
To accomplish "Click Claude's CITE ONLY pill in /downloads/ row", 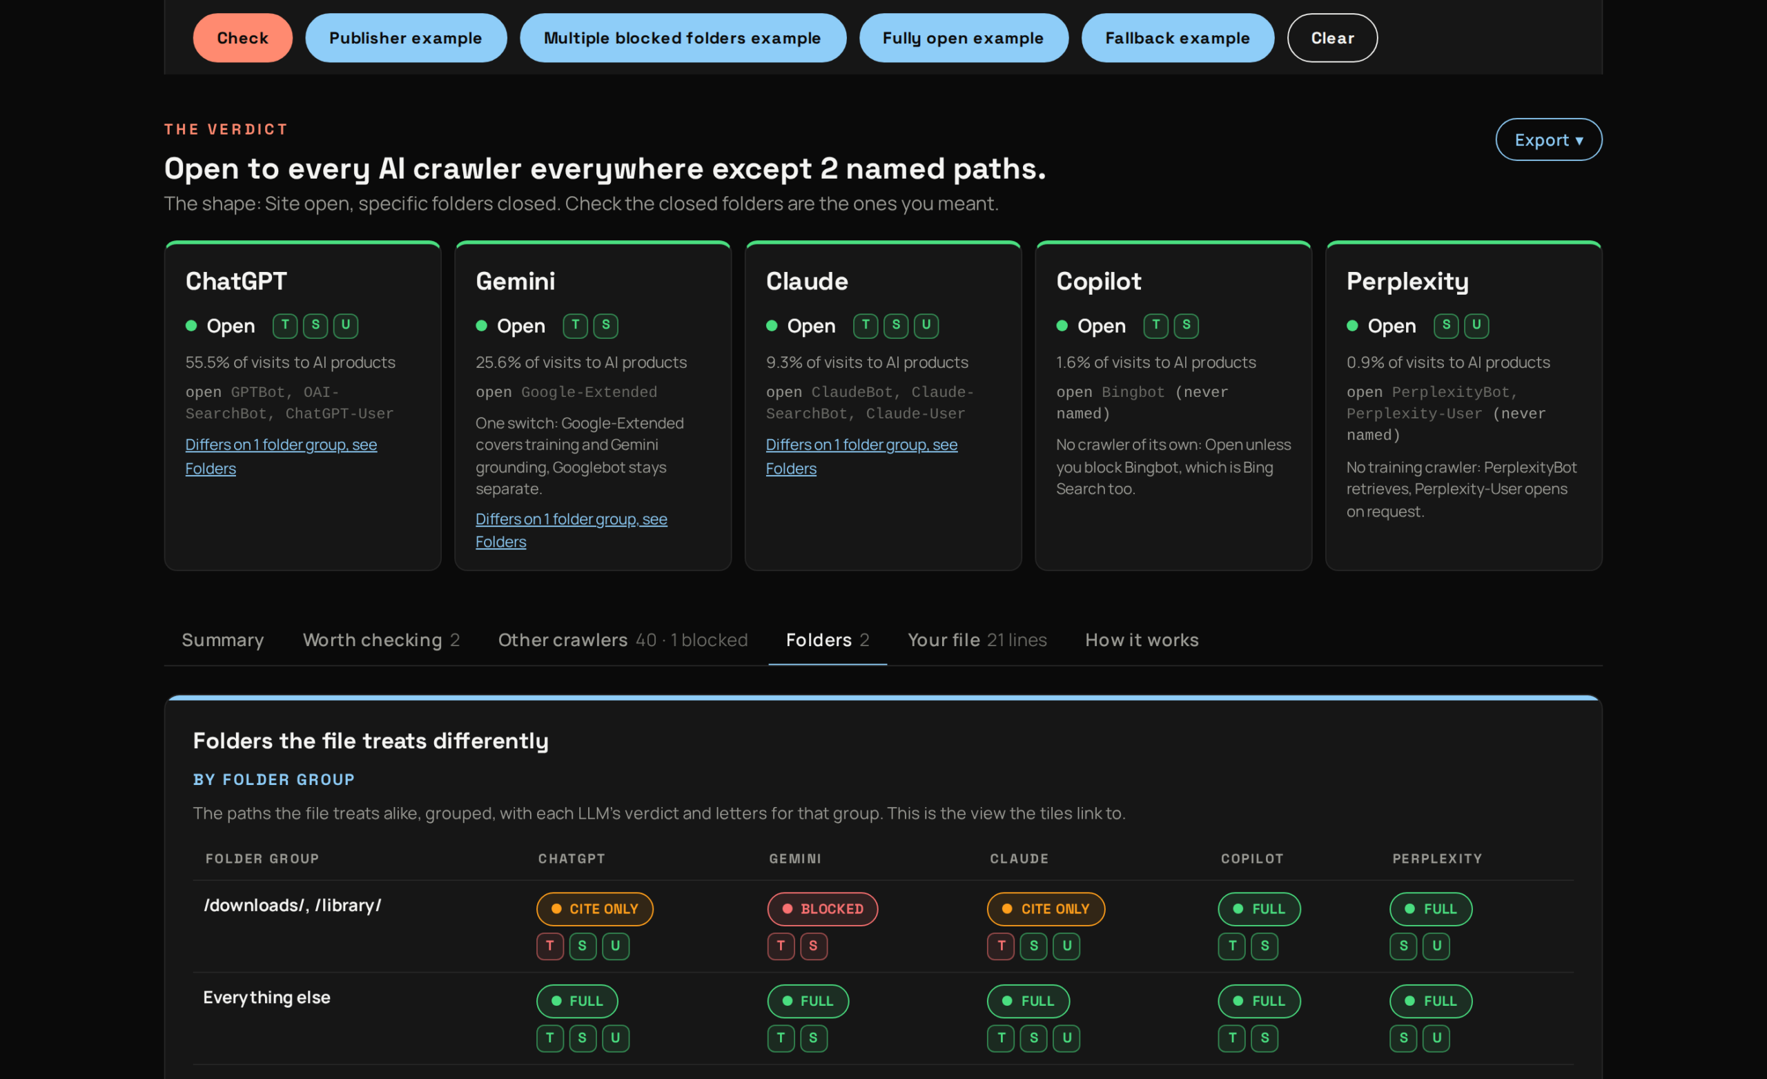I will [x=1046, y=909].
